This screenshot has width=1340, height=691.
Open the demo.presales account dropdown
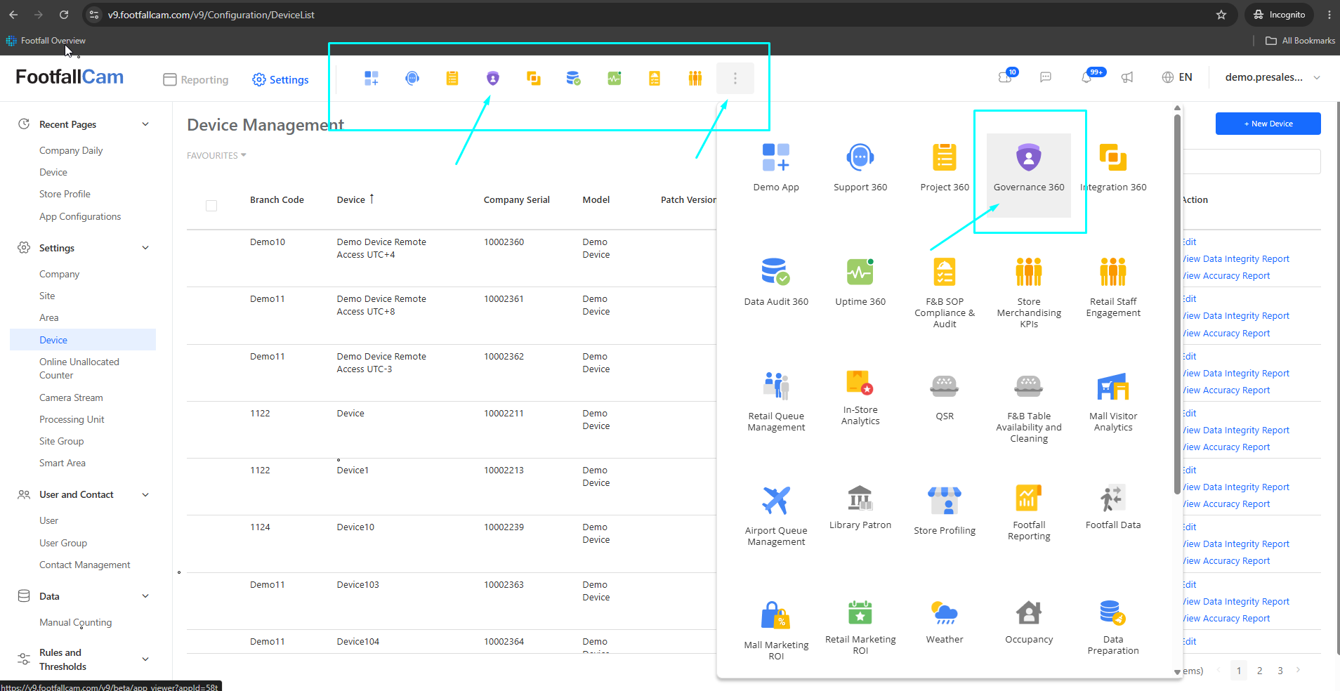(x=1273, y=77)
